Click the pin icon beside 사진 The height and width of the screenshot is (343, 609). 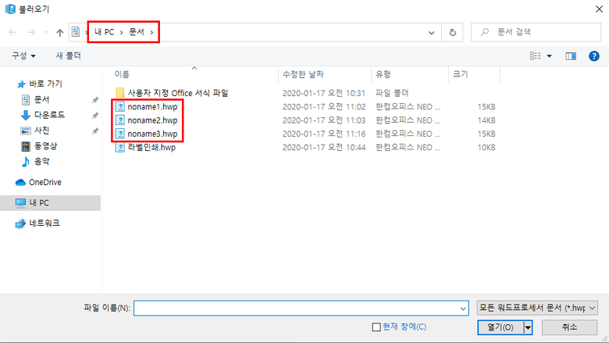(x=95, y=131)
